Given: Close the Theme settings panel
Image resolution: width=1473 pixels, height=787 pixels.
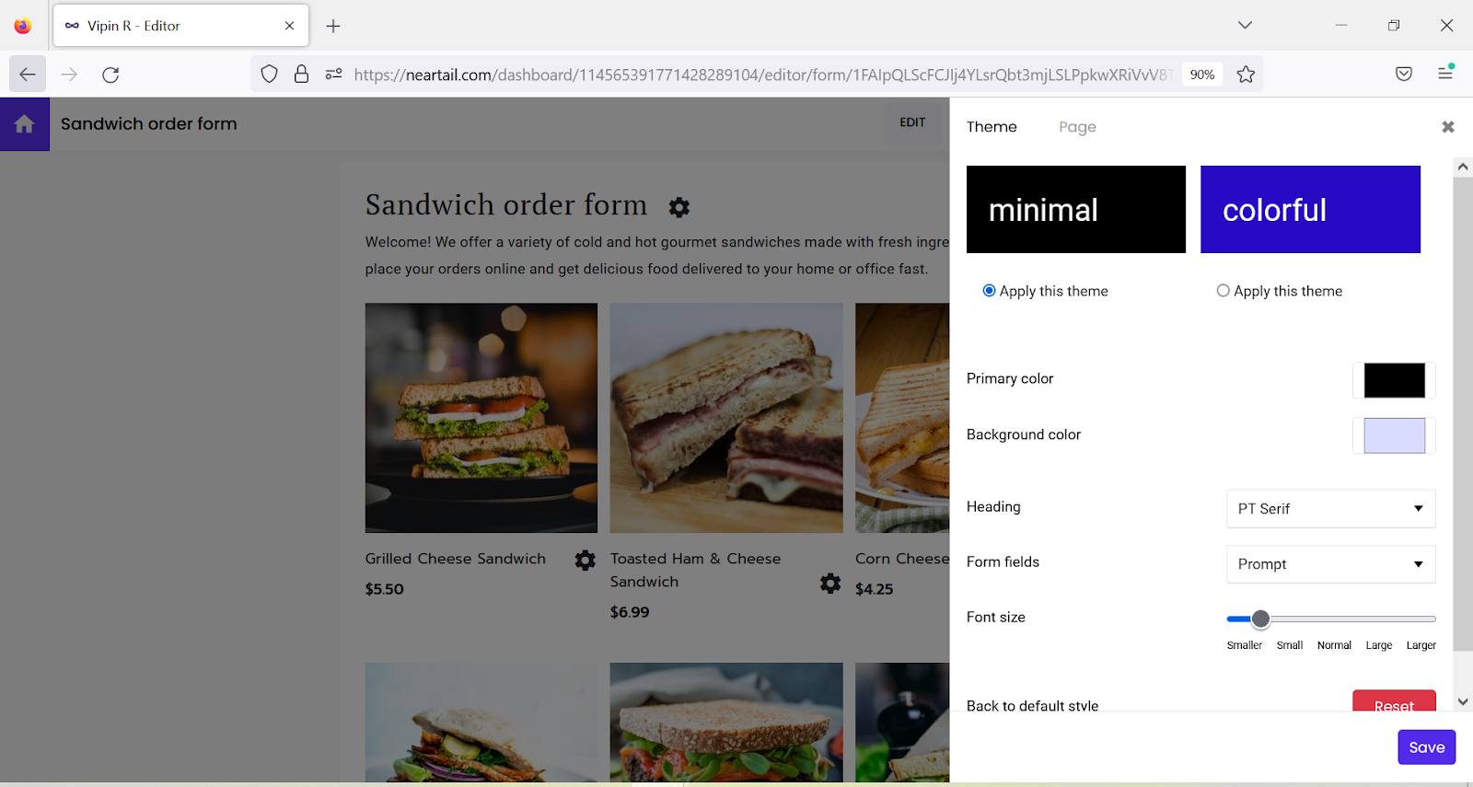Looking at the screenshot, I should 1447,126.
